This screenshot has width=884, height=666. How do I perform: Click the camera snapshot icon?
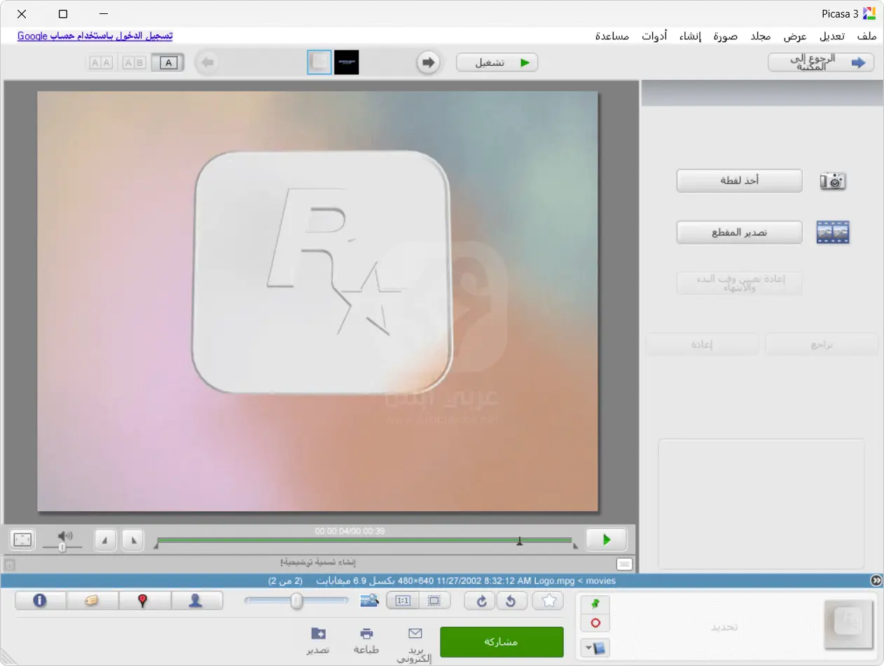833,181
